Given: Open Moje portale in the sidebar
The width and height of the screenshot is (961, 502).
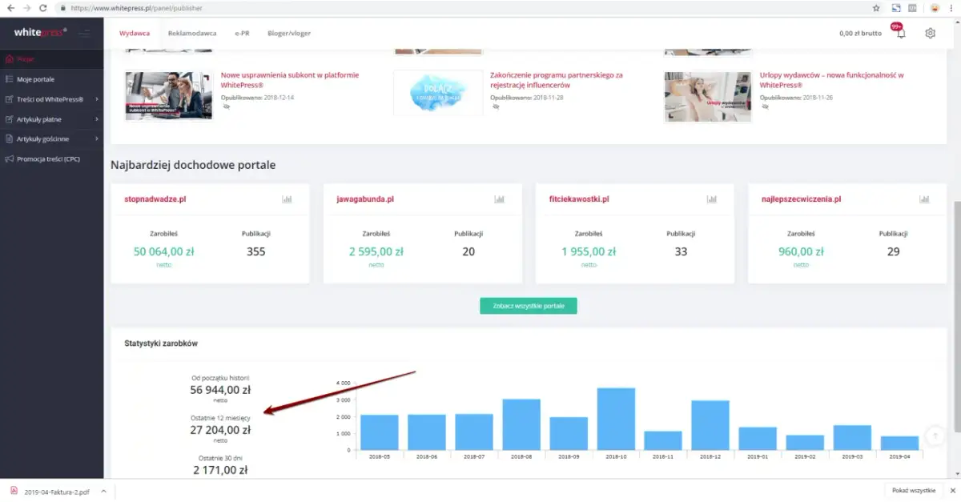Looking at the screenshot, I should coord(35,79).
